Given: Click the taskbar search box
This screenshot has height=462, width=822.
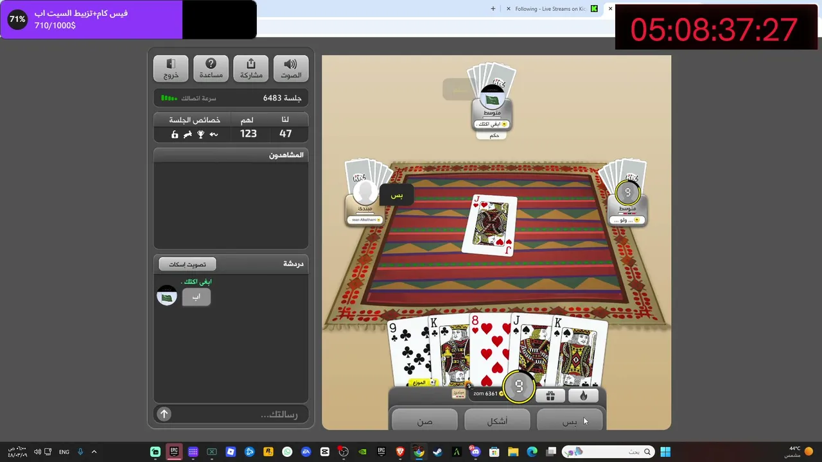Looking at the screenshot, I should pos(608,452).
